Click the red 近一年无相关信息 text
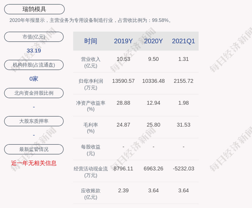The image size is (252, 208). pyautogui.click(x=34, y=163)
